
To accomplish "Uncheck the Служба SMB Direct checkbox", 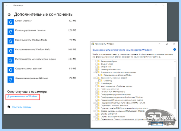I will 97,114.
